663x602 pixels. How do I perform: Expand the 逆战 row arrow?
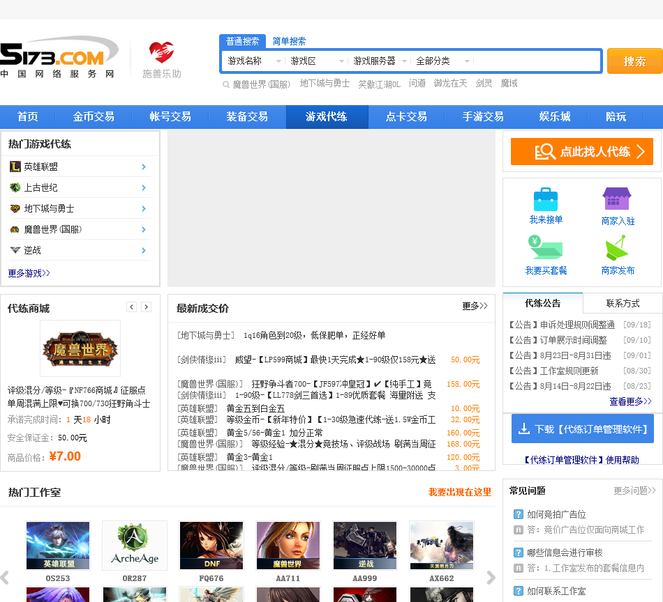click(144, 250)
